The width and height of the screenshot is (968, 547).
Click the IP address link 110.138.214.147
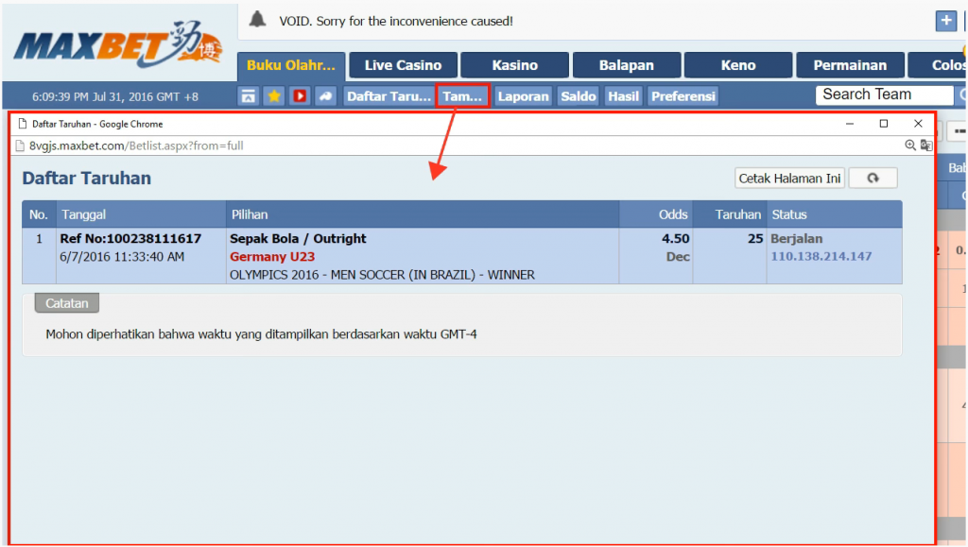tap(821, 257)
